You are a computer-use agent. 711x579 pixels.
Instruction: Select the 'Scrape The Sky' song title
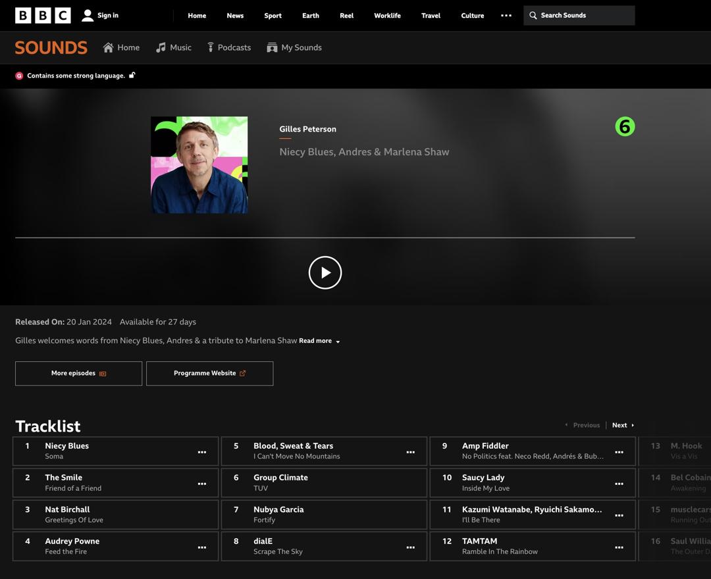click(278, 551)
